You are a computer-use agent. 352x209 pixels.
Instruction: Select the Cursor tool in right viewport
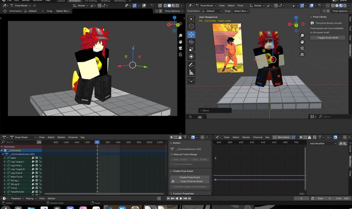191,26
